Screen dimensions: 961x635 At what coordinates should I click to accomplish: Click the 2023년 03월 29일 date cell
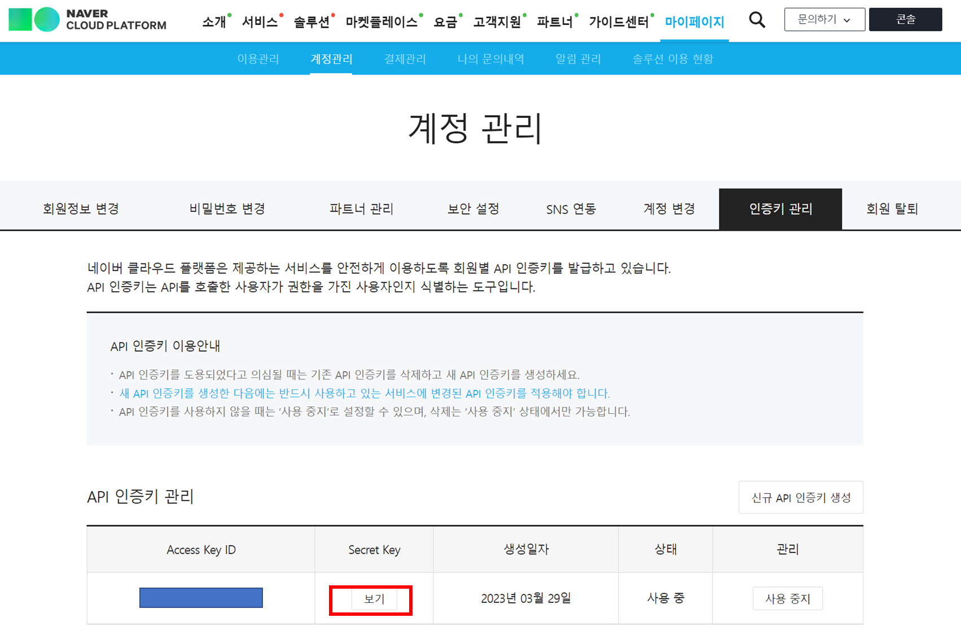tap(526, 598)
